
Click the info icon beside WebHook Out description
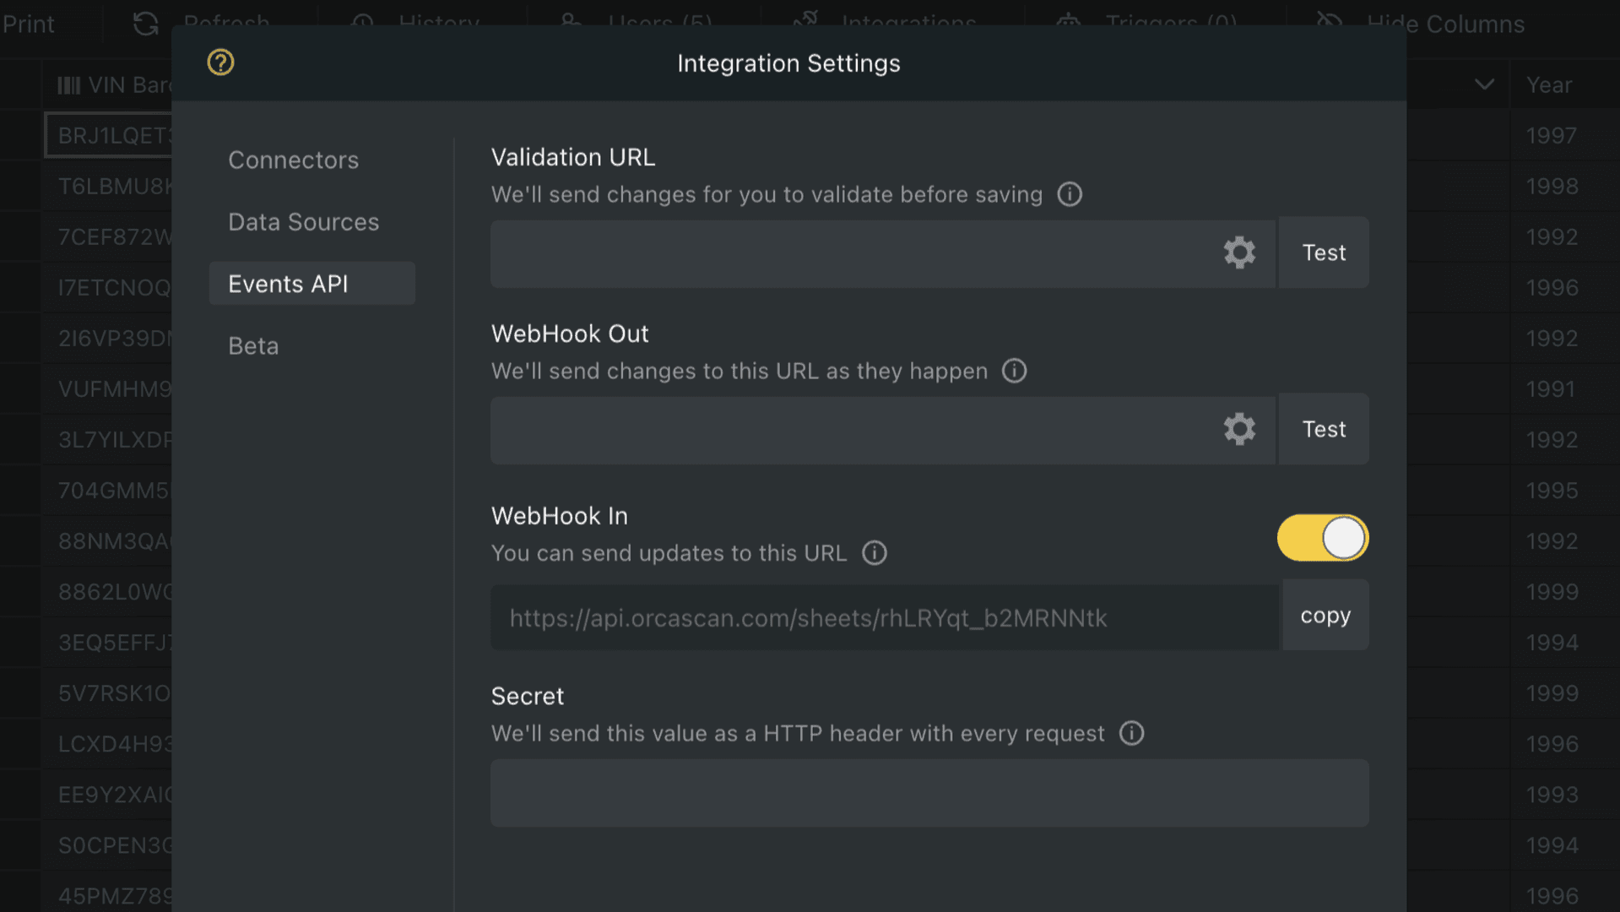[1014, 371]
